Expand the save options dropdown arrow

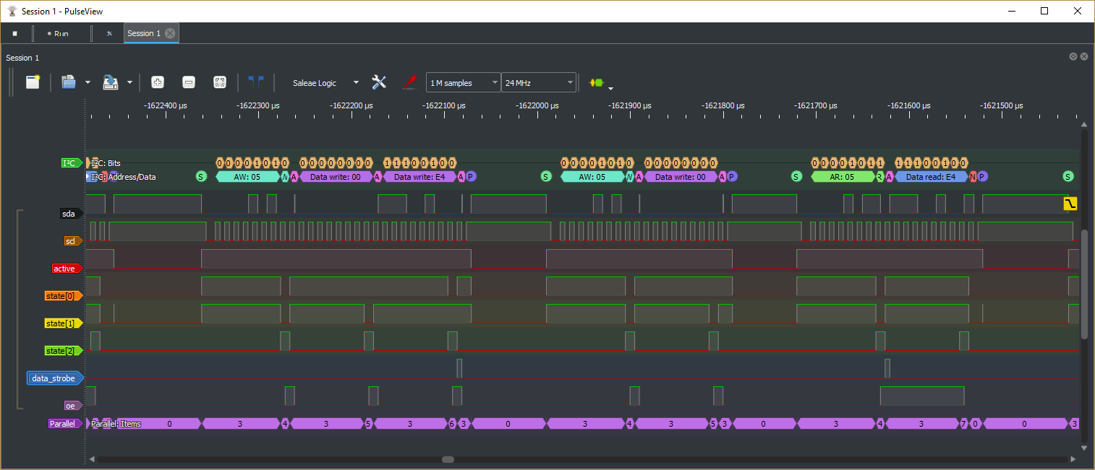(x=129, y=82)
